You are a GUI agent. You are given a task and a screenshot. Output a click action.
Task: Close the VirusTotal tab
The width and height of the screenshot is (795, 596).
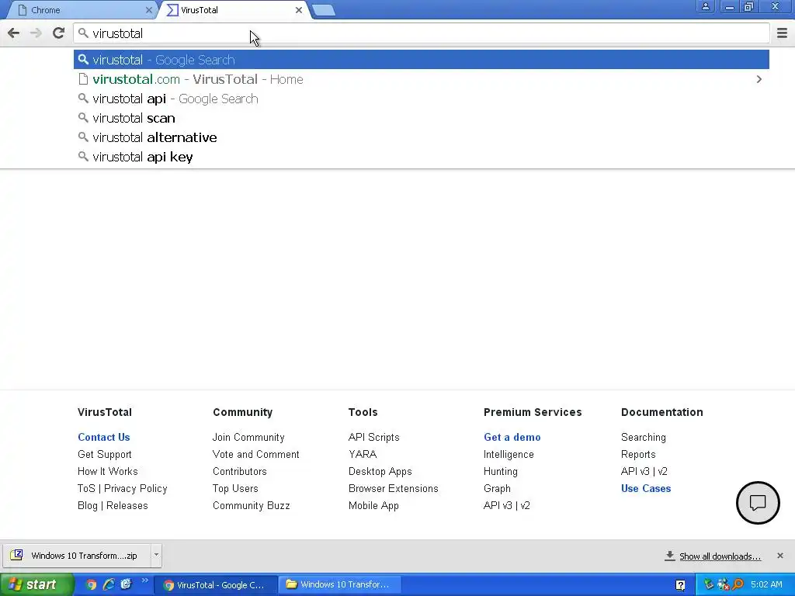299,10
